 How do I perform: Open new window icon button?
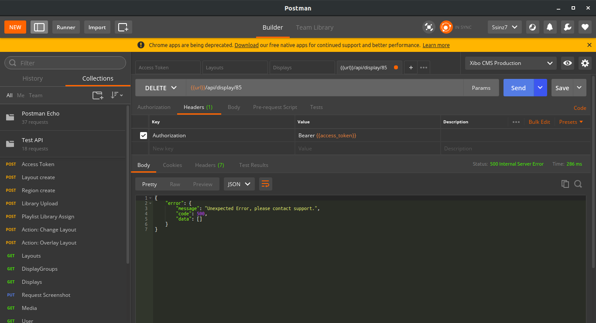pos(123,27)
